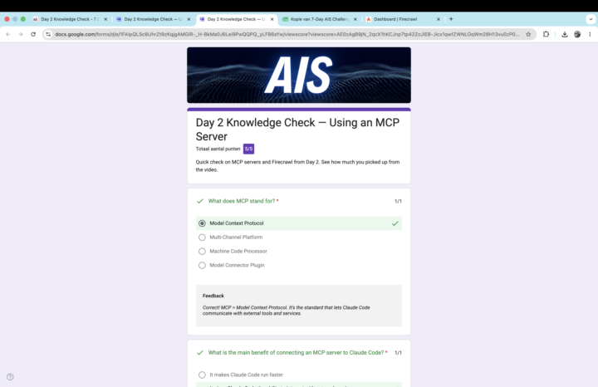Reload the current page

(x=33, y=34)
